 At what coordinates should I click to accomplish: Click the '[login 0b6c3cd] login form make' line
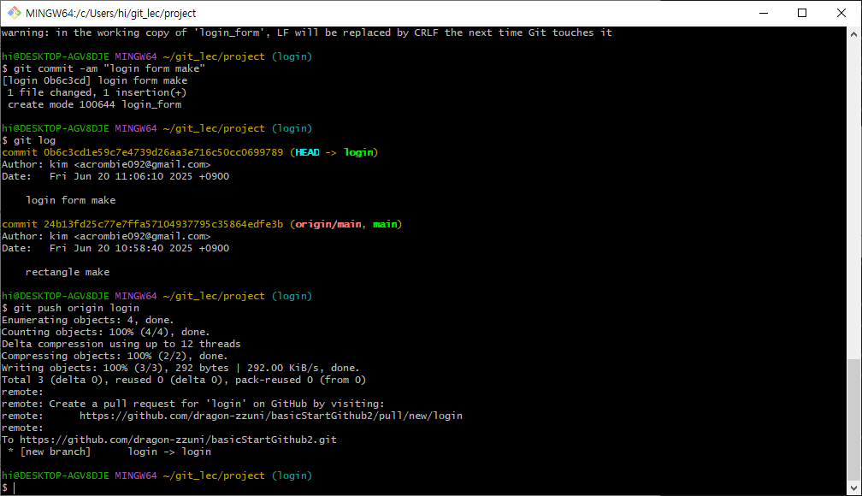pos(95,80)
